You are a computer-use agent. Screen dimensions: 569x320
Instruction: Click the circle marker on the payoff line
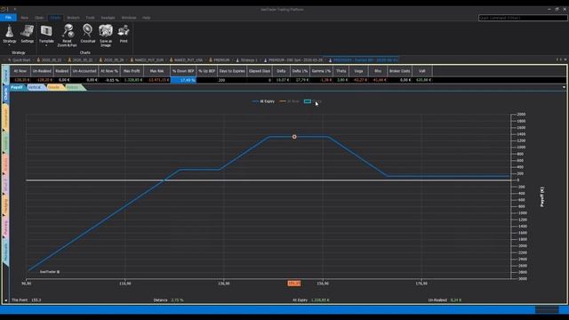[294, 137]
